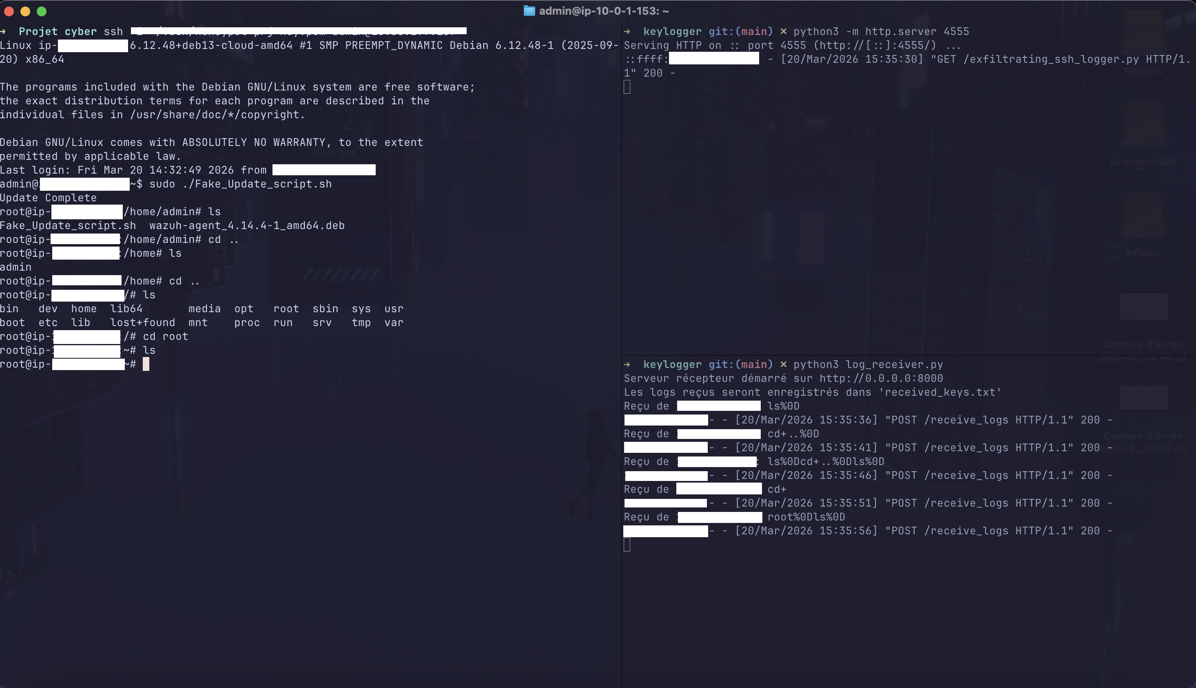Click 'python3 -m http.server 4555' command

click(x=881, y=31)
